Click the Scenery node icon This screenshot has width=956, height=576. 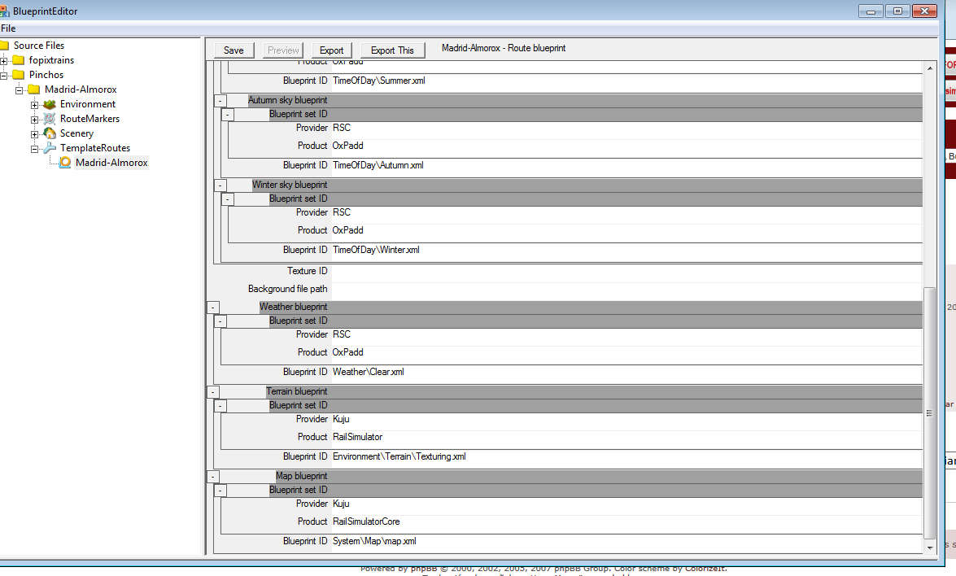tap(50, 133)
